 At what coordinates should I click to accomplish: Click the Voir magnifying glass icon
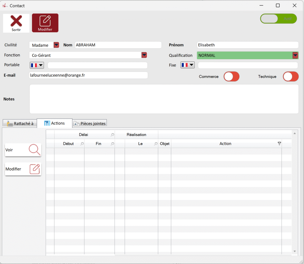[34, 150]
